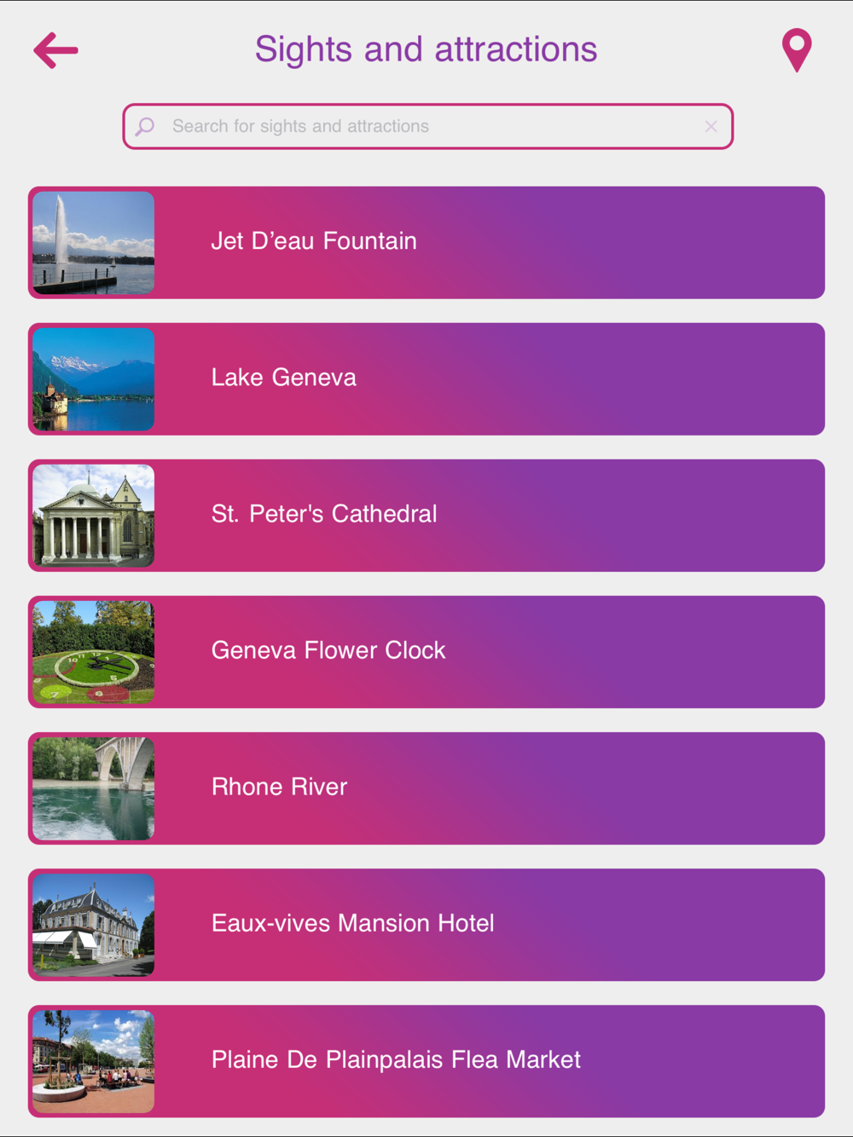The image size is (853, 1137).
Task: Tap the flea market plaza thumbnail
Action: pos(94,1061)
